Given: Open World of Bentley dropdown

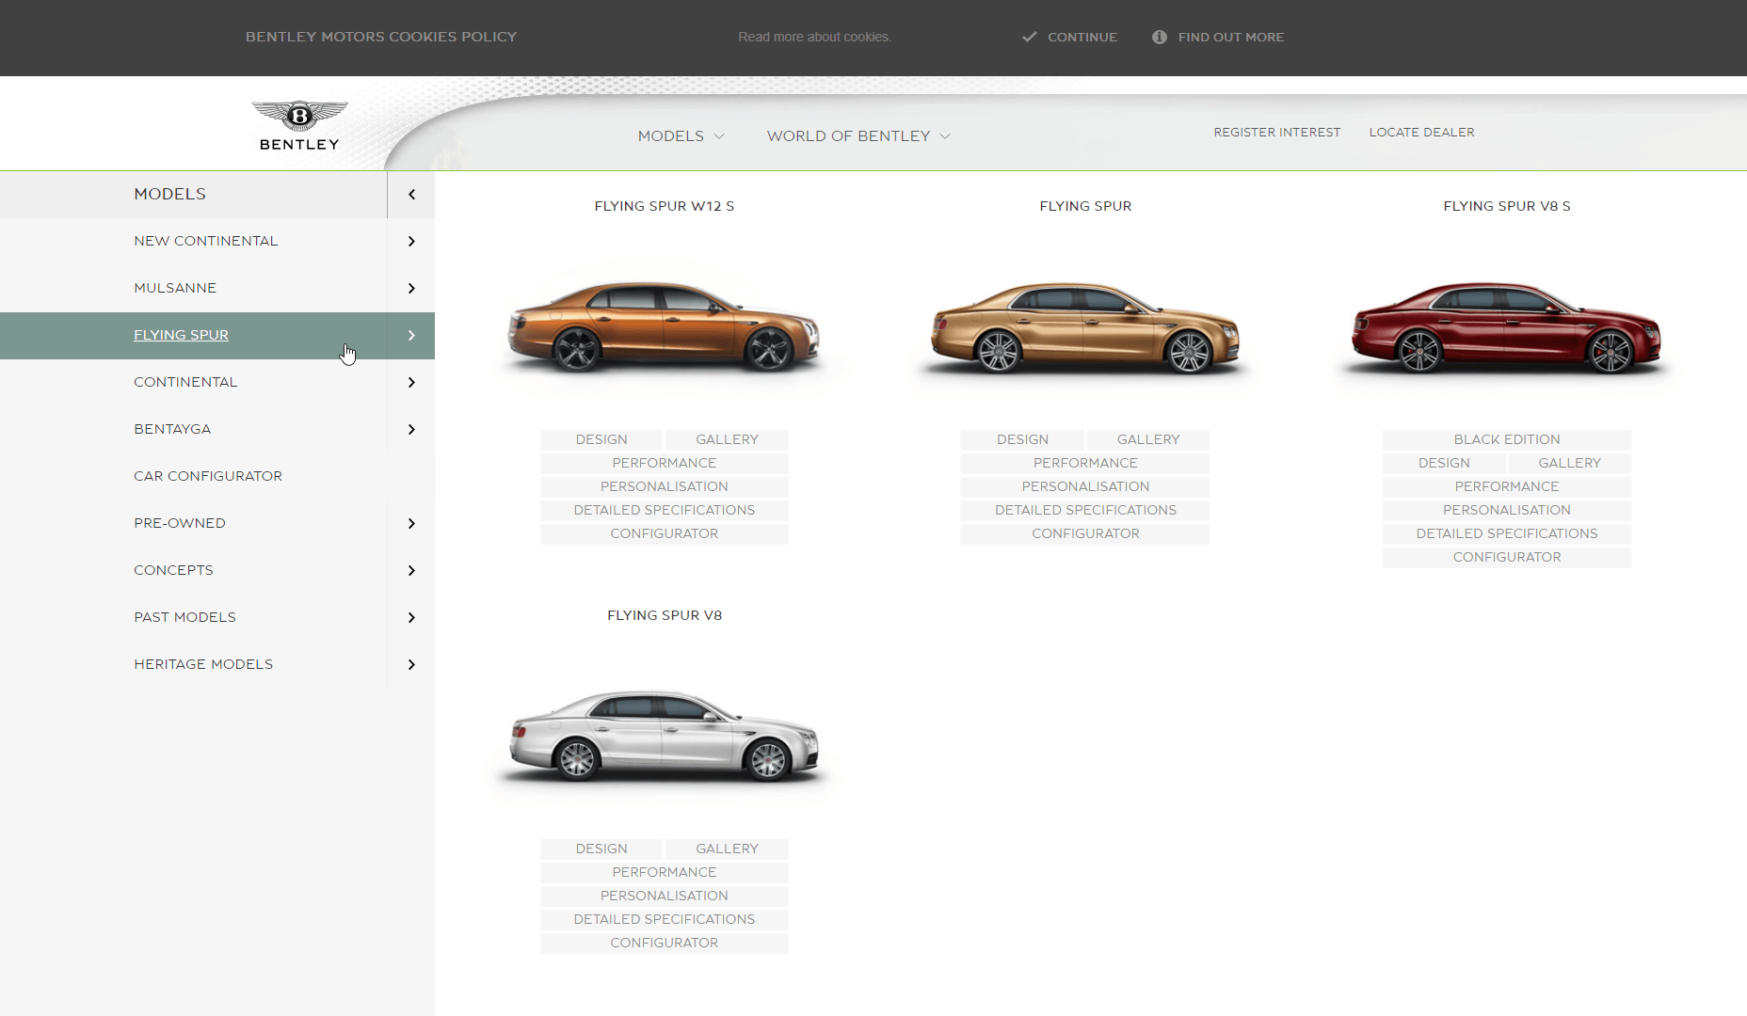Looking at the screenshot, I should pos(858,135).
